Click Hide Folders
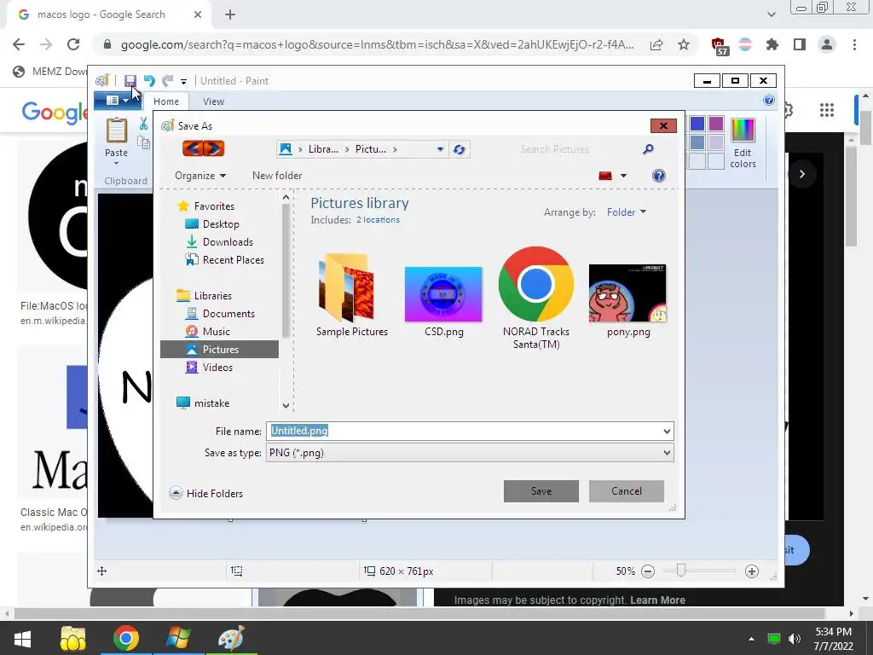The width and height of the screenshot is (873, 655). pos(206,494)
